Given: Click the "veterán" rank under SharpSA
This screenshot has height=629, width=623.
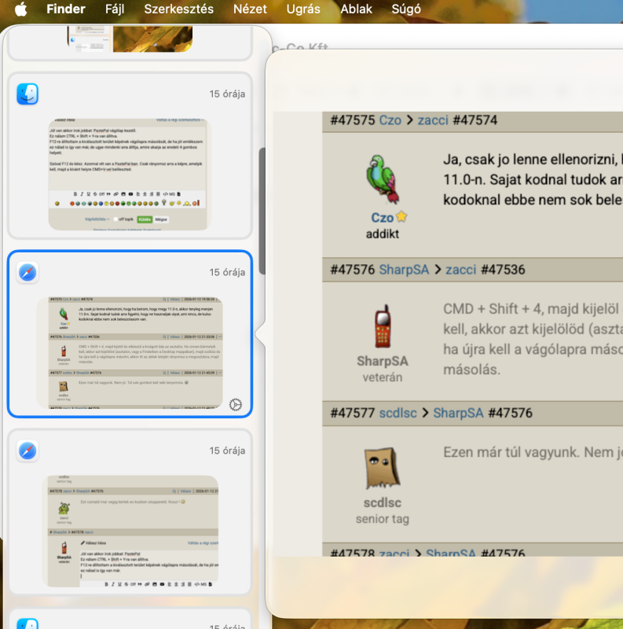Looking at the screenshot, I should tap(382, 377).
